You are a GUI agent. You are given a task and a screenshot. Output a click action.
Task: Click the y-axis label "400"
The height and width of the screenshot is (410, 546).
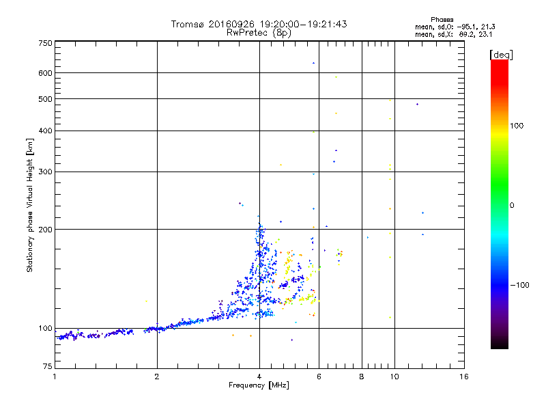[x=45, y=131]
